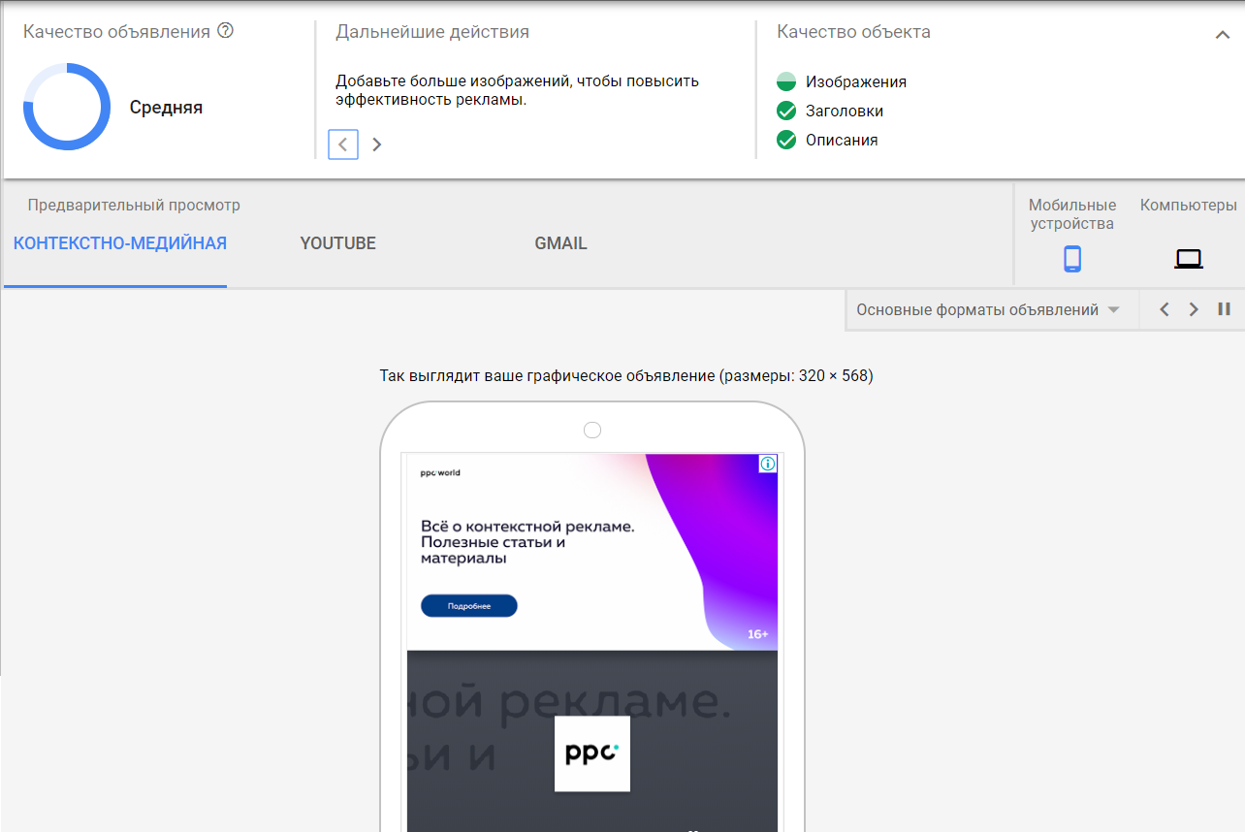Click the Добавьте больше изображений suggestion text
The image size is (1245, 832).
(518, 90)
